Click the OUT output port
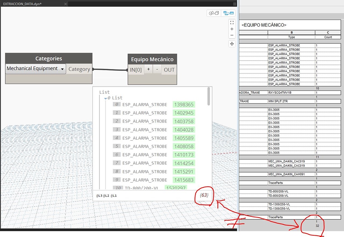344x237 pixels. 169,69
